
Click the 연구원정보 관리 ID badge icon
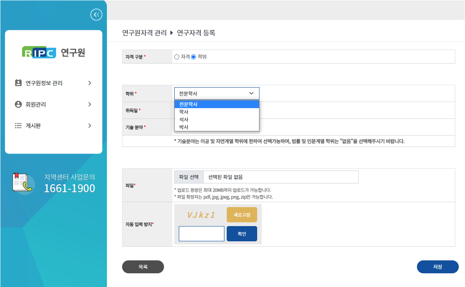[18, 83]
